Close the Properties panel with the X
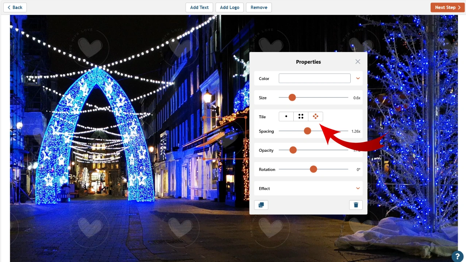466x262 pixels. (358, 61)
